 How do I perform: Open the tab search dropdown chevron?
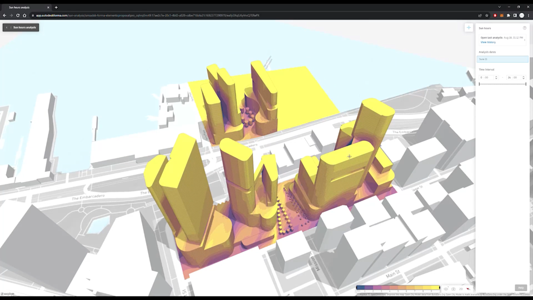499,7
